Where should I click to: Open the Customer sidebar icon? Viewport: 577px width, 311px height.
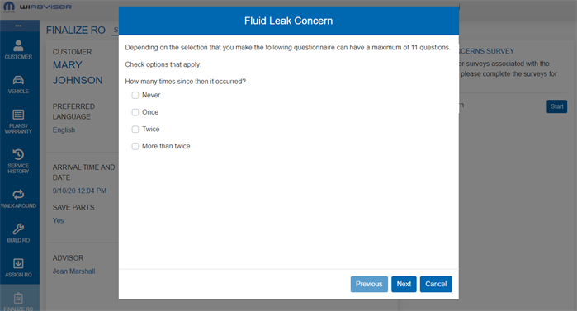click(18, 49)
